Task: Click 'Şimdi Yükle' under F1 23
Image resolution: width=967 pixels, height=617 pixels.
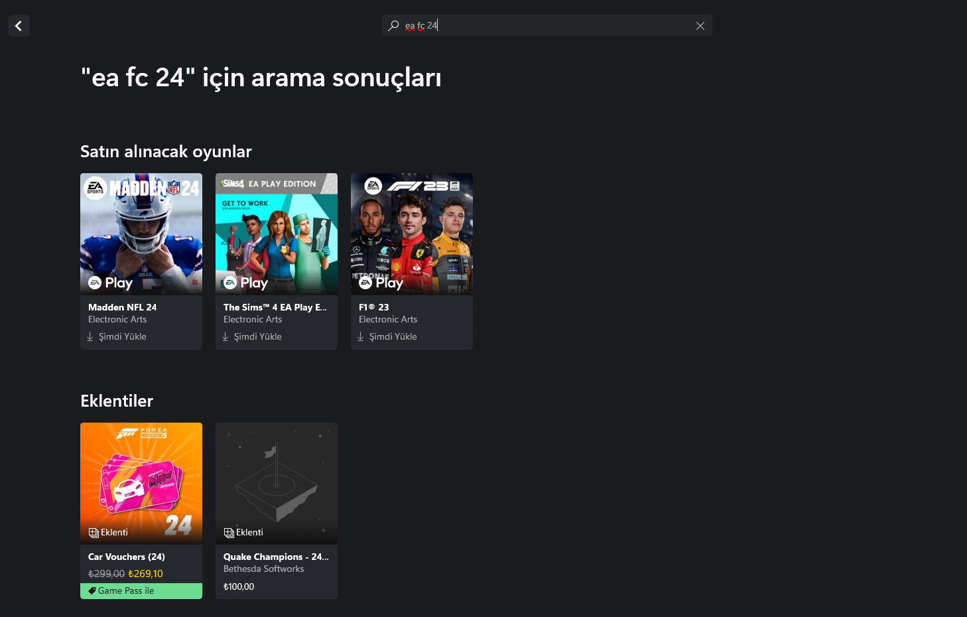Action: [393, 336]
